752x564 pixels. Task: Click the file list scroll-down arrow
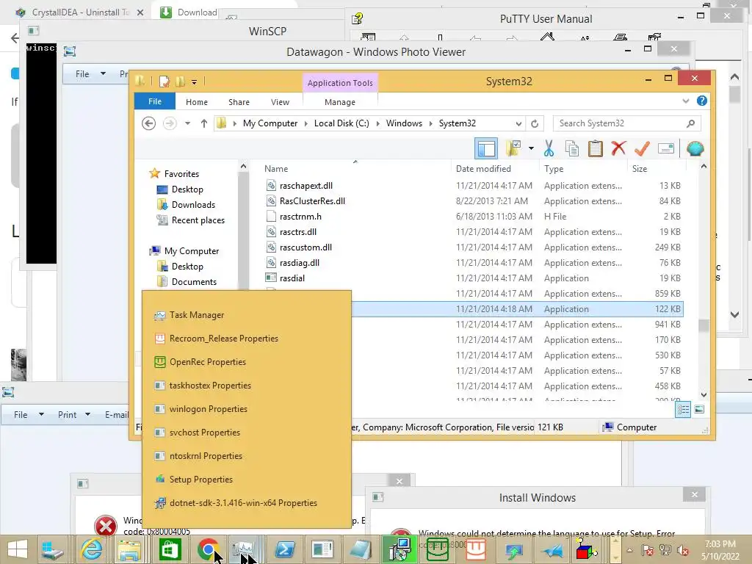[704, 394]
